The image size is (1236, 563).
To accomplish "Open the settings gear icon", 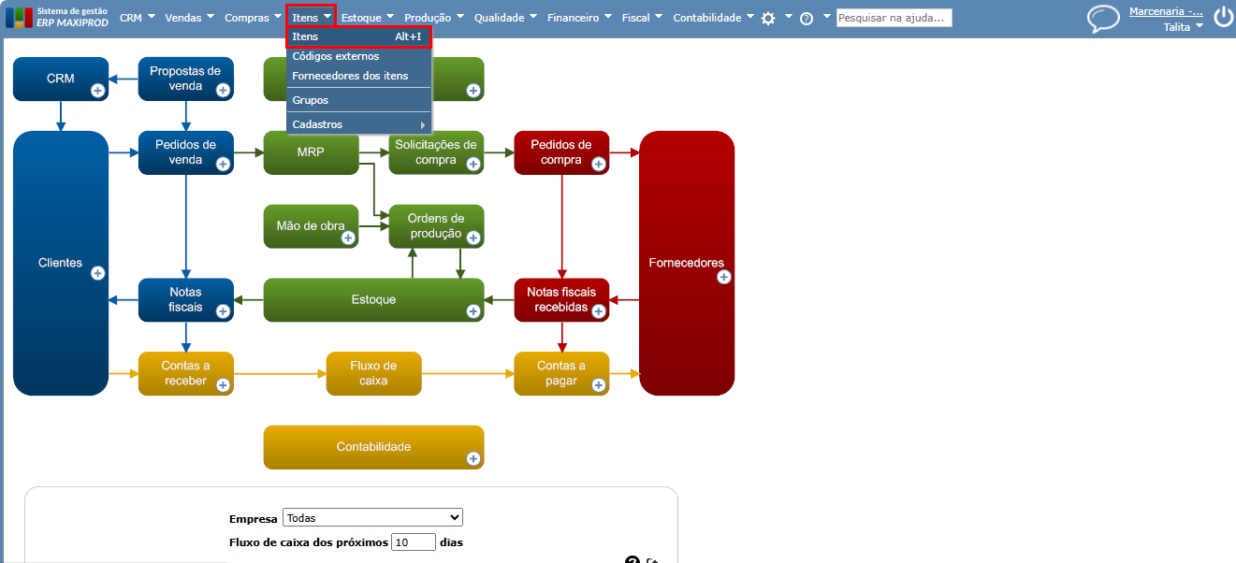I will click(768, 18).
